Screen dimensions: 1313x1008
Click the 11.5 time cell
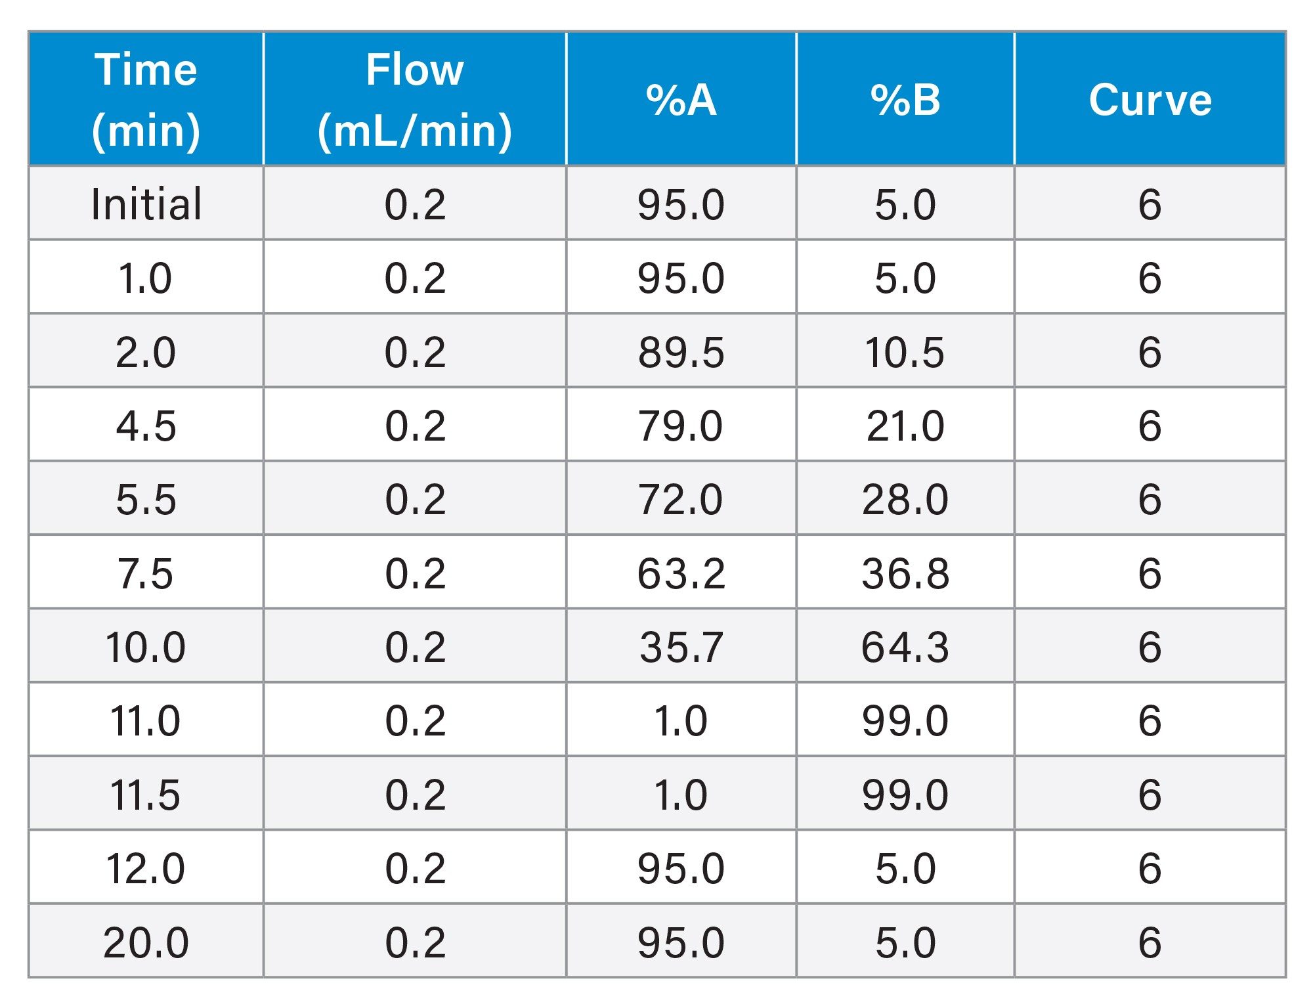[146, 793]
